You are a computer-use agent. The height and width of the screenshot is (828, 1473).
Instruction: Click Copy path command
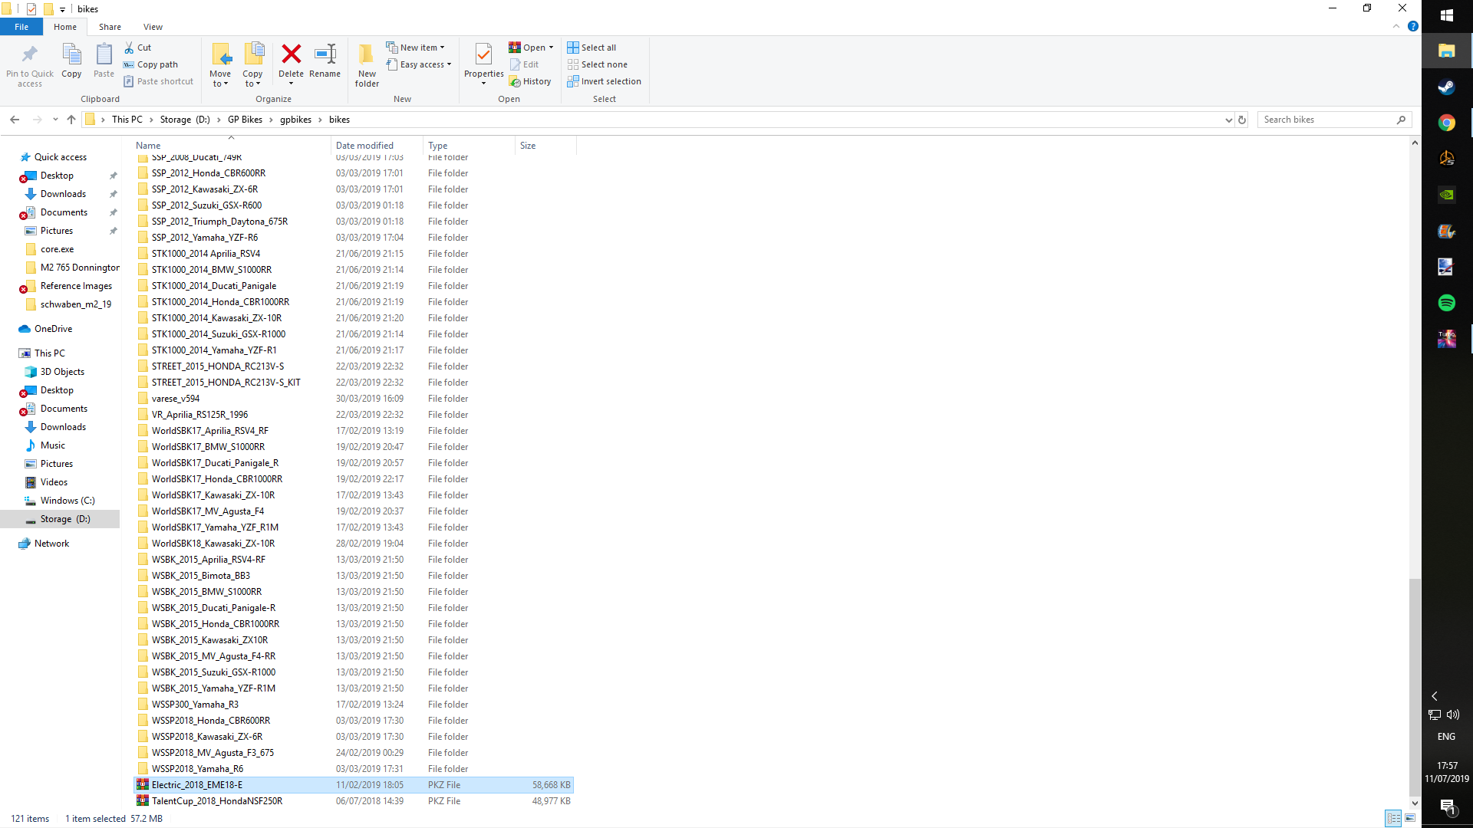point(151,64)
